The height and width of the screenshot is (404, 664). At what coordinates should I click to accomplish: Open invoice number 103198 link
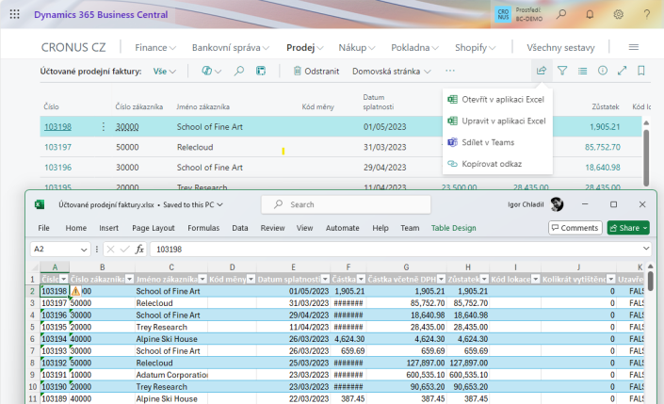point(57,126)
